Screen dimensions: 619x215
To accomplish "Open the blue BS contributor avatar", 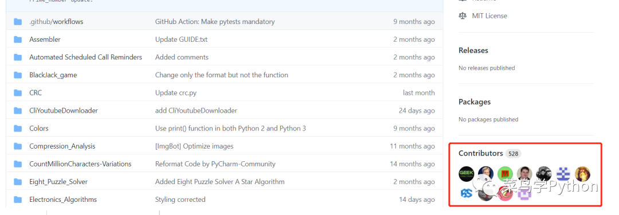I will [466, 193].
